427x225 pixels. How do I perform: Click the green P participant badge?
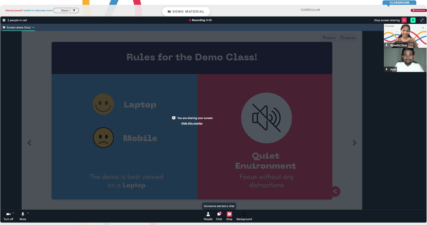[x=413, y=20]
